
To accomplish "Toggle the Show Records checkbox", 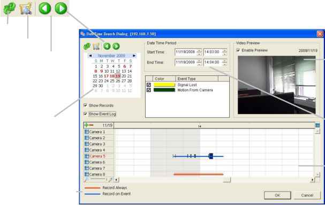I will pyautogui.click(x=85, y=105).
